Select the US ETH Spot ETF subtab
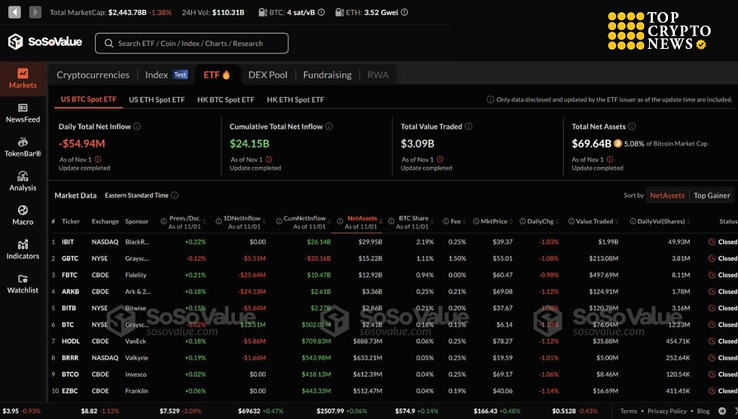The height and width of the screenshot is (419, 738). point(157,100)
